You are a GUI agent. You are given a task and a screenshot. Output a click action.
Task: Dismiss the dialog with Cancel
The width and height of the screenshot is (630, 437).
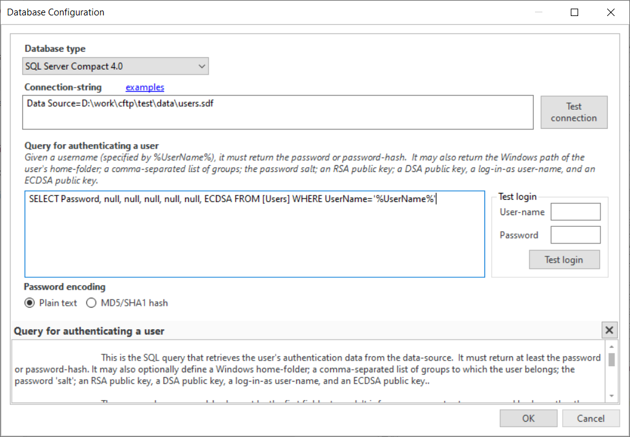click(591, 418)
